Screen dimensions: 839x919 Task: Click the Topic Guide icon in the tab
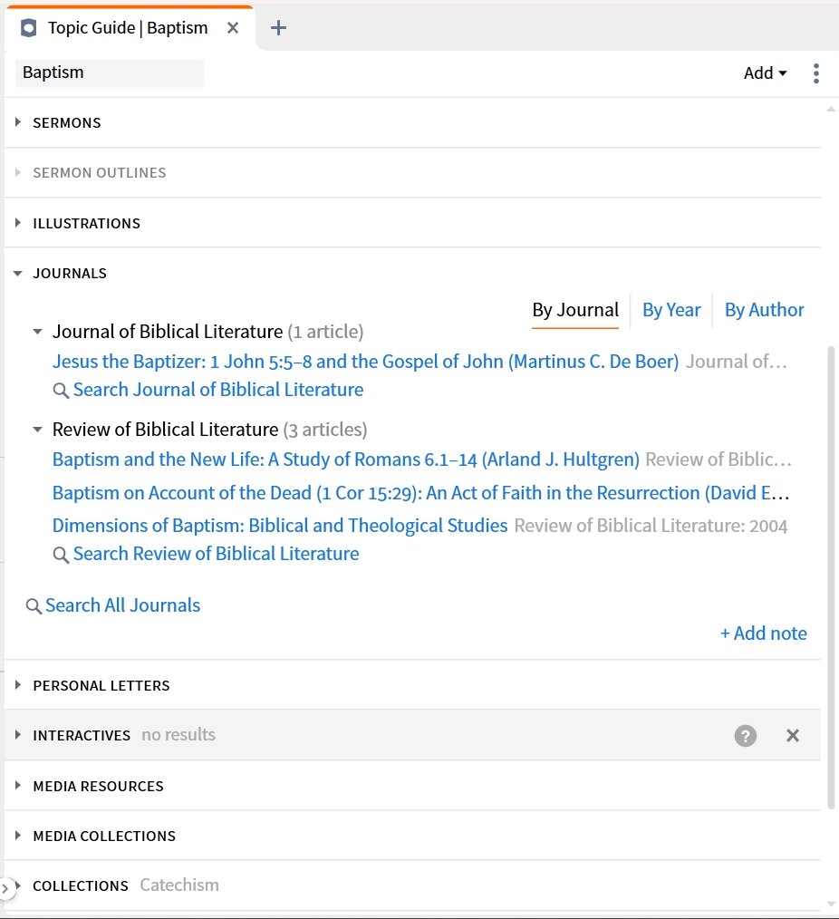27,27
